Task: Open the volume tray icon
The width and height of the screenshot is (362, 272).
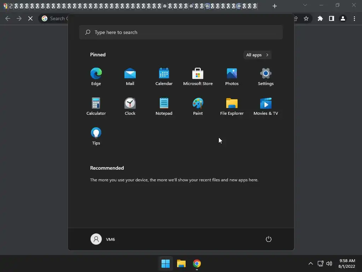Action: 329,263
